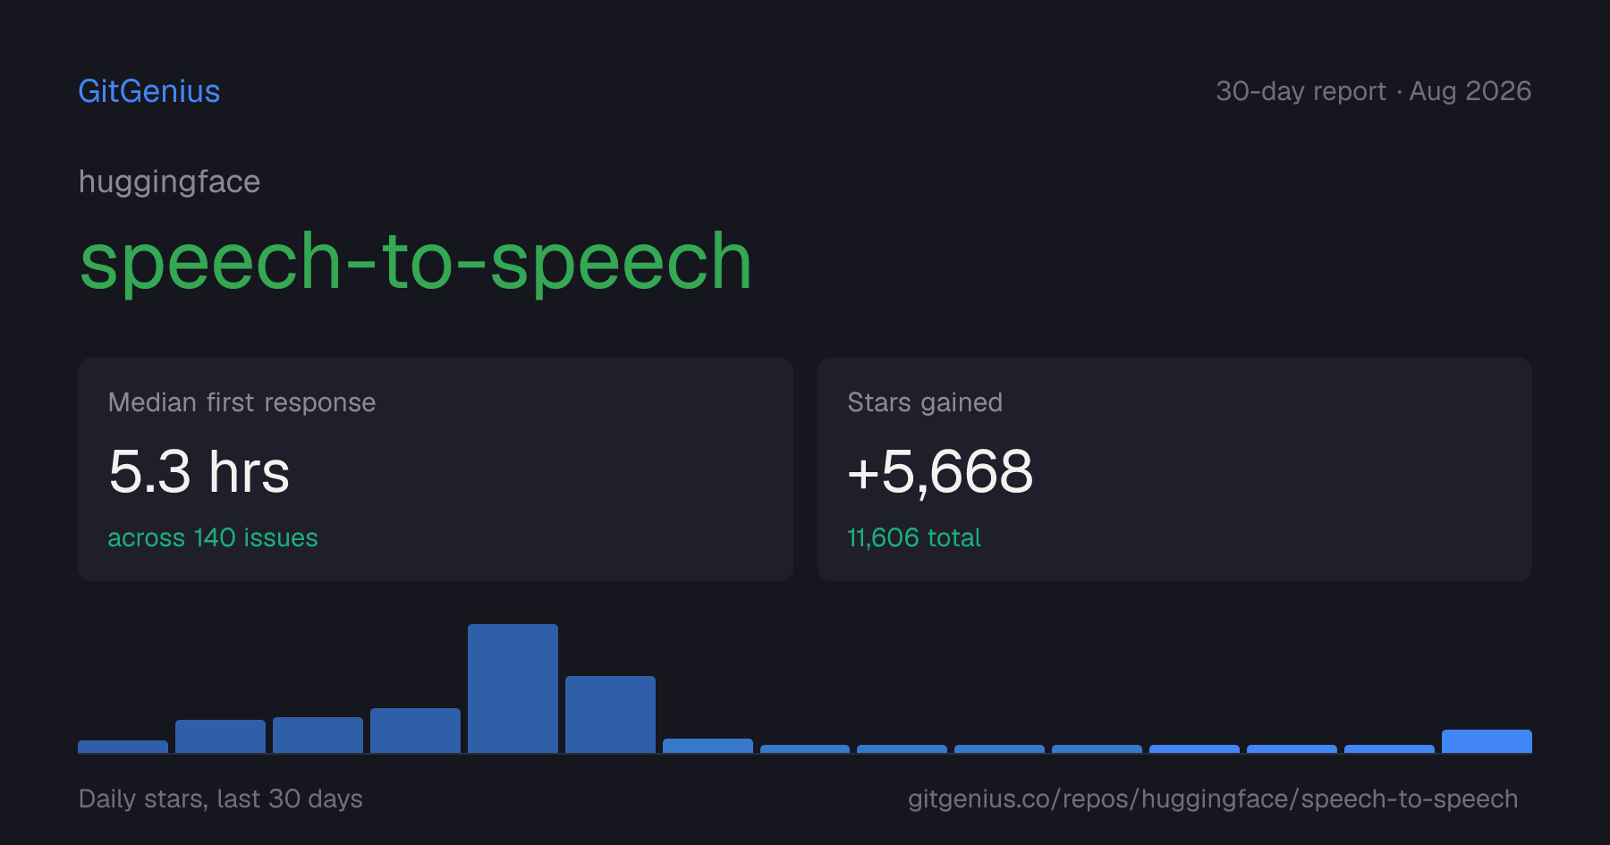Open the Stars gained card
This screenshot has height=845, width=1610.
click(x=1174, y=469)
